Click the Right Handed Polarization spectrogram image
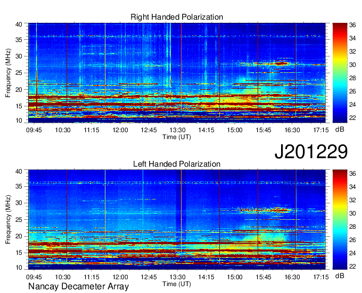Screen dimensions: 362x293 pyautogui.click(x=177, y=73)
